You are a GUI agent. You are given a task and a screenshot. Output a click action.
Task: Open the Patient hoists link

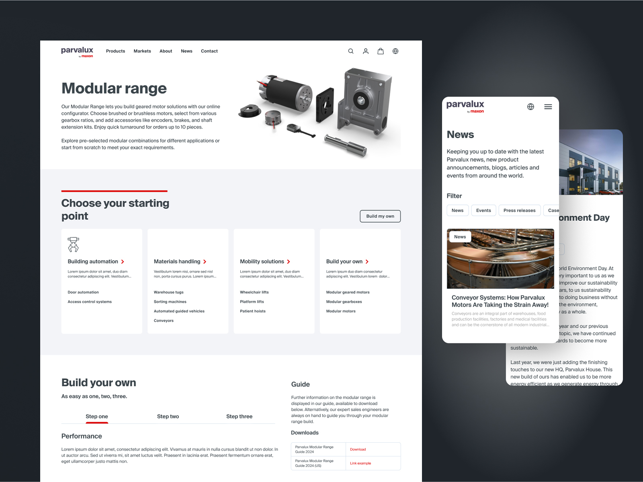pos(253,311)
